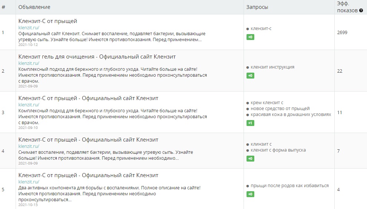The width and height of the screenshot is (367, 209).
Task: Click the impressions value 2699
Action: coord(342,33)
